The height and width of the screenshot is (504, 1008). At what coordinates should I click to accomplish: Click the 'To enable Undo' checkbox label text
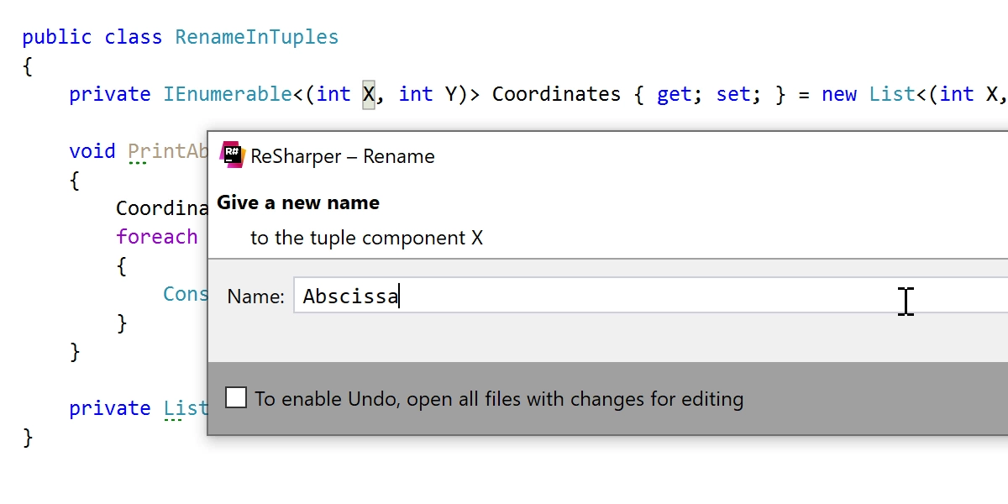pos(499,399)
